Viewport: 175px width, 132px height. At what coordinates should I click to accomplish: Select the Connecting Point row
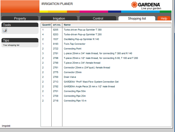(x=106, y=49)
